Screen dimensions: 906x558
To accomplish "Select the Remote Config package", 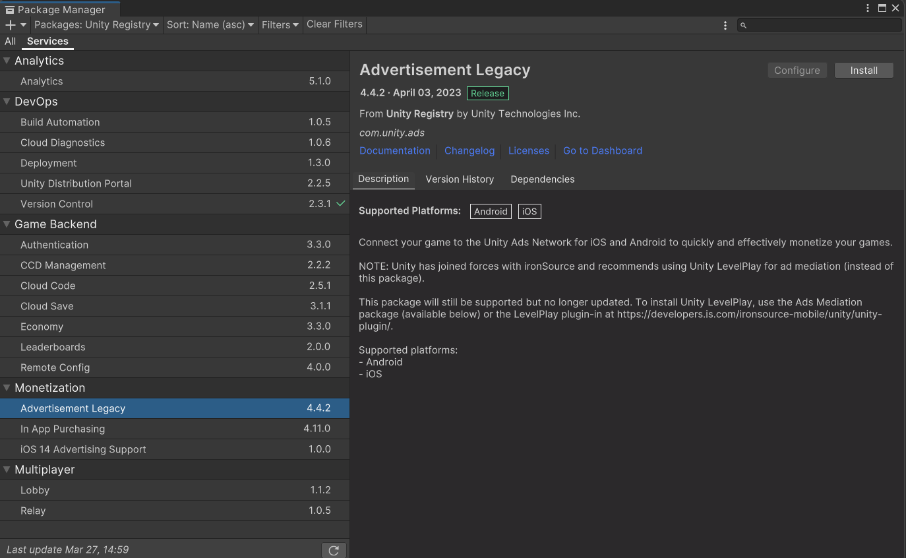I will pyautogui.click(x=175, y=367).
